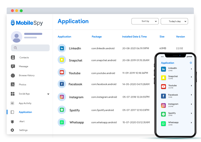Click Snapchat icon in table
Viewport: 201px width, 142px height.
(62, 60)
